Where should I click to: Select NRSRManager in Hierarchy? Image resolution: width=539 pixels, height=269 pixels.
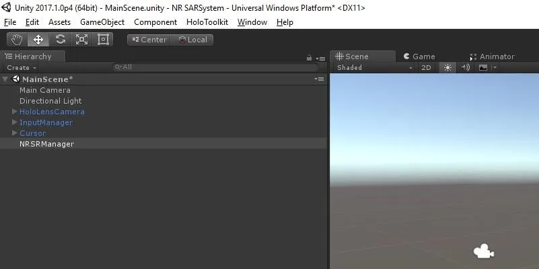46,144
